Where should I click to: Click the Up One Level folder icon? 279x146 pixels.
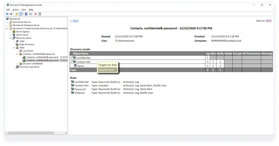pyautogui.click(x=17, y=14)
